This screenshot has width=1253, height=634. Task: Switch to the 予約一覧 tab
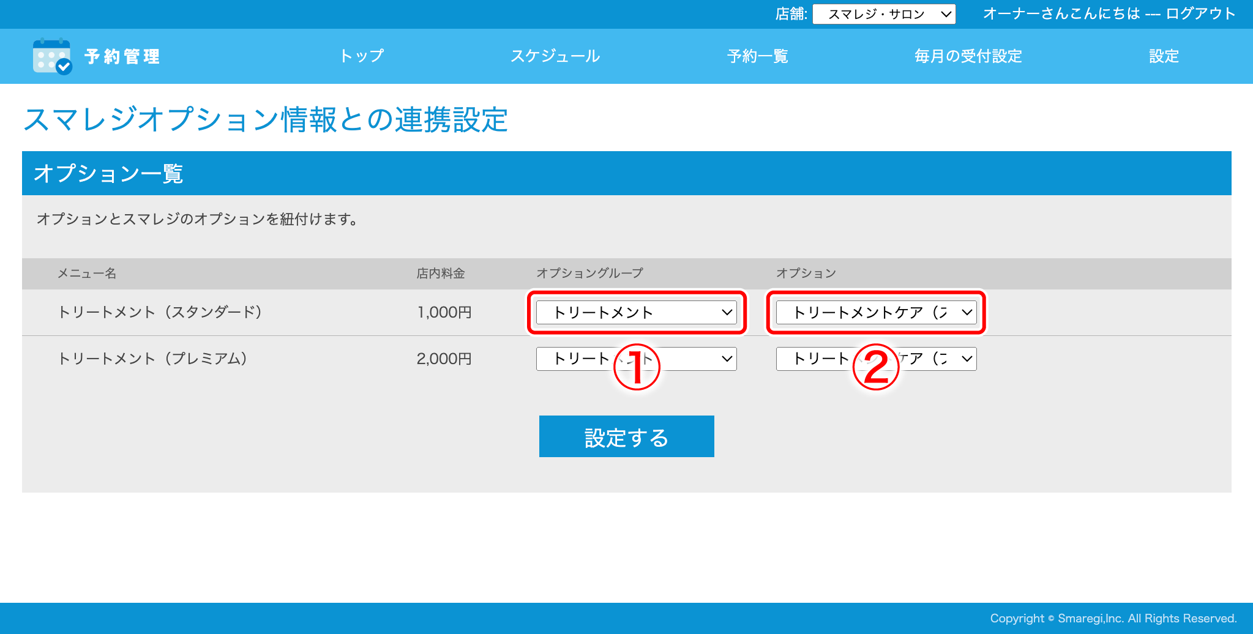point(757,56)
